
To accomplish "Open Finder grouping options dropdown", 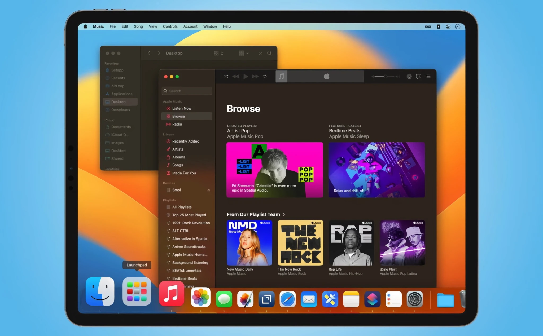I will tap(244, 53).
